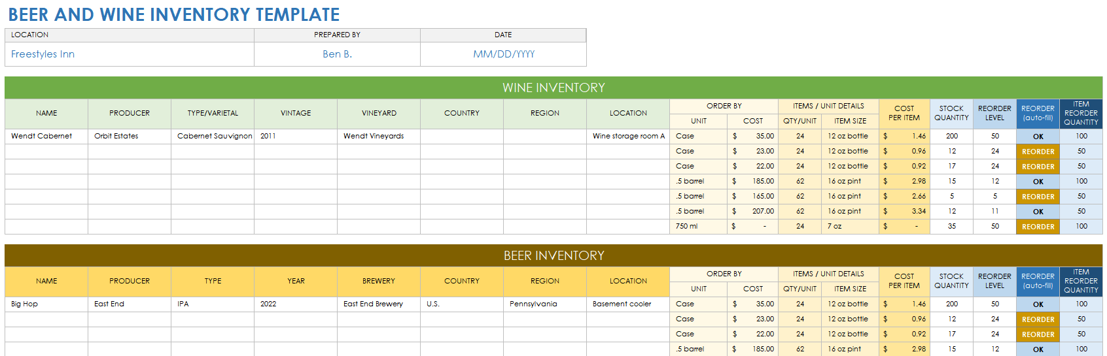The height and width of the screenshot is (356, 1107).
Task: Select the DATE header label
Action: tap(503, 35)
